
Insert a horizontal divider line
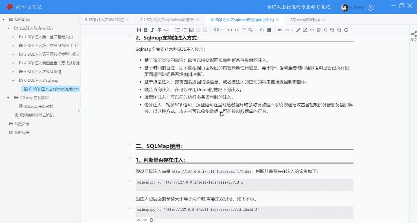223,30
